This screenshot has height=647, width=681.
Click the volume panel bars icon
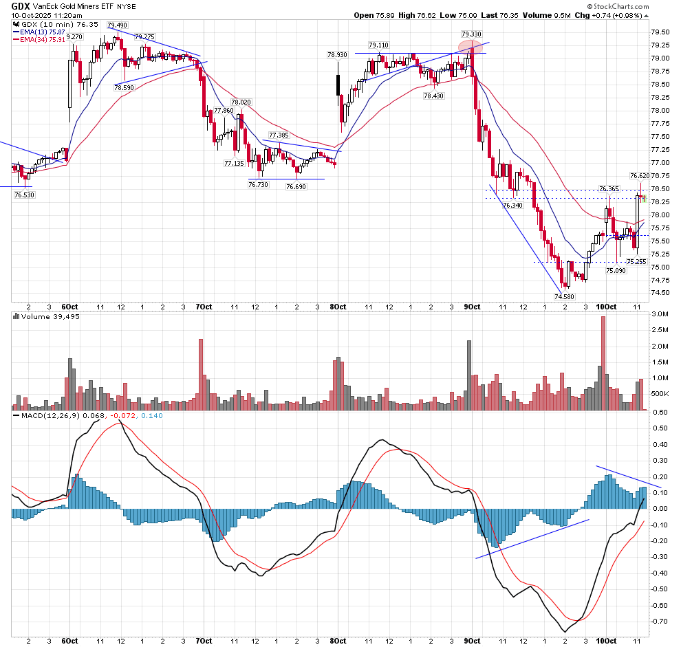point(16,317)
